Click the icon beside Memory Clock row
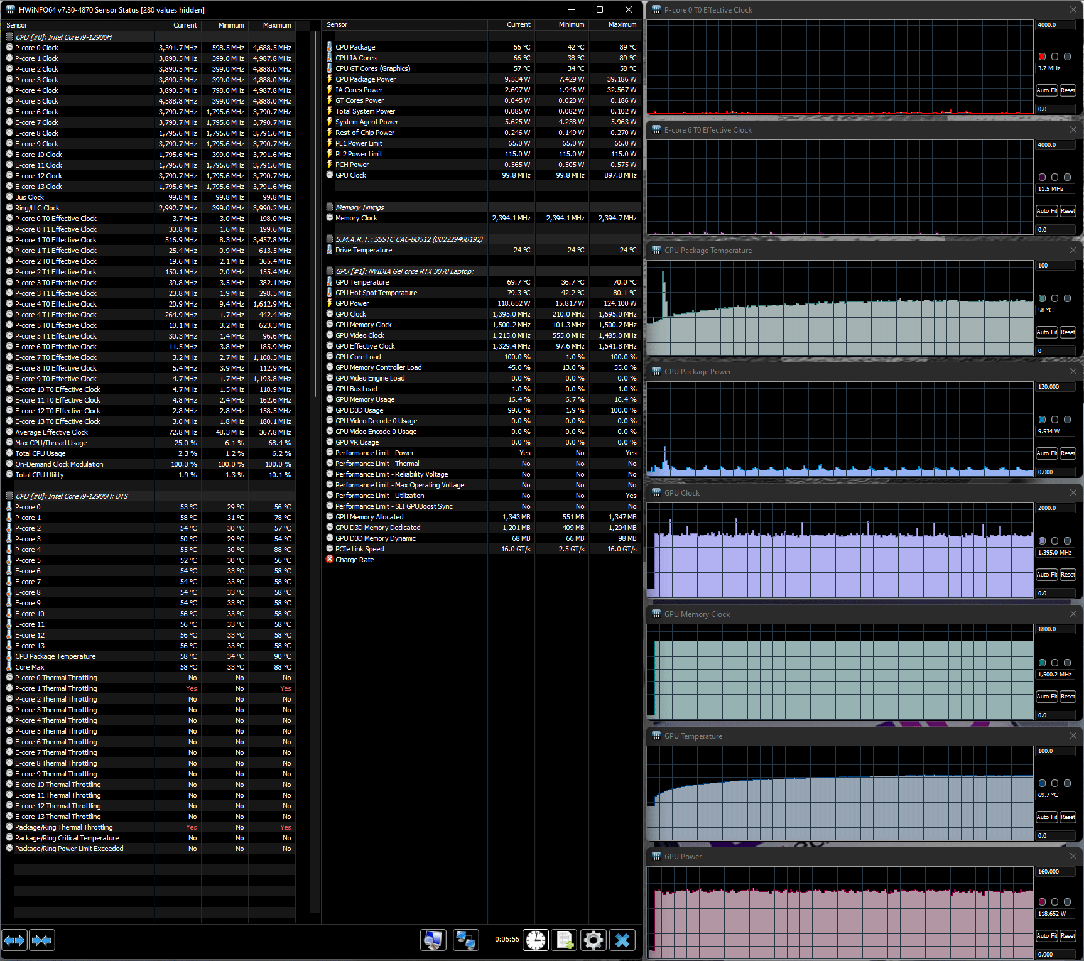Screen dimensions: 1084x961 point(330,218)
